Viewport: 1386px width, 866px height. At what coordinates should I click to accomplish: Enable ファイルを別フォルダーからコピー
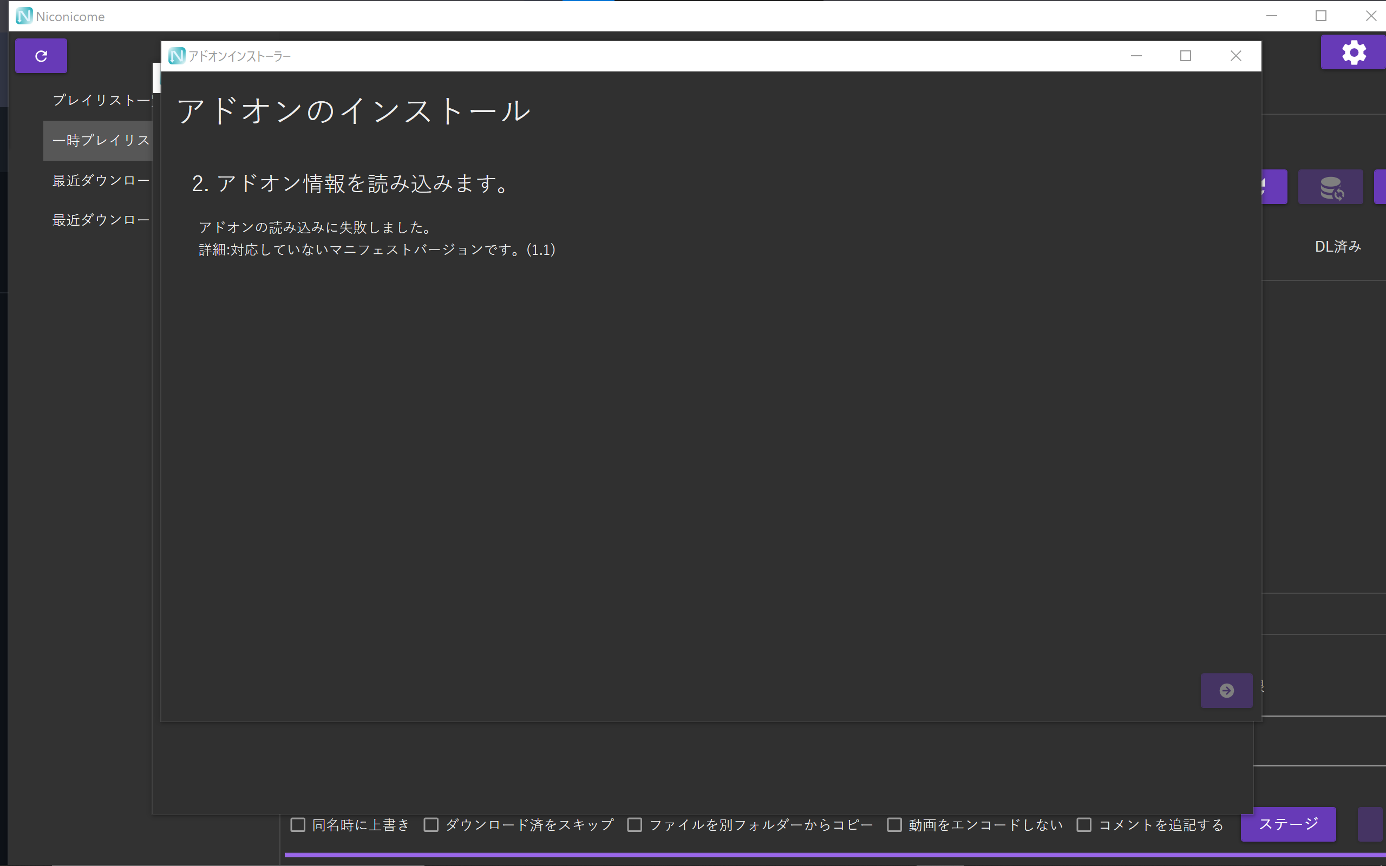coord(635,825)
